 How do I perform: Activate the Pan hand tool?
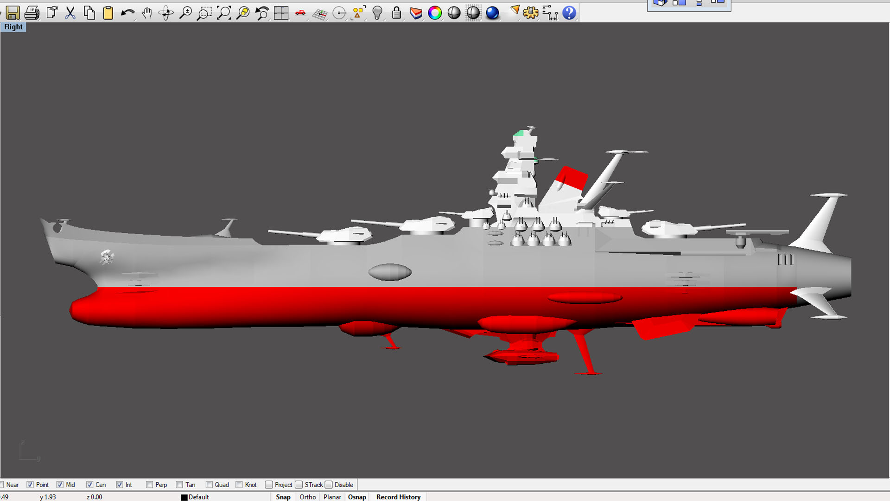147,13
